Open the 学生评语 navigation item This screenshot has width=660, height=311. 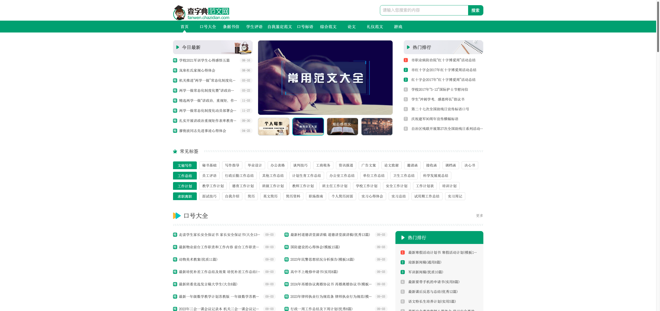(x=254, y=27)
